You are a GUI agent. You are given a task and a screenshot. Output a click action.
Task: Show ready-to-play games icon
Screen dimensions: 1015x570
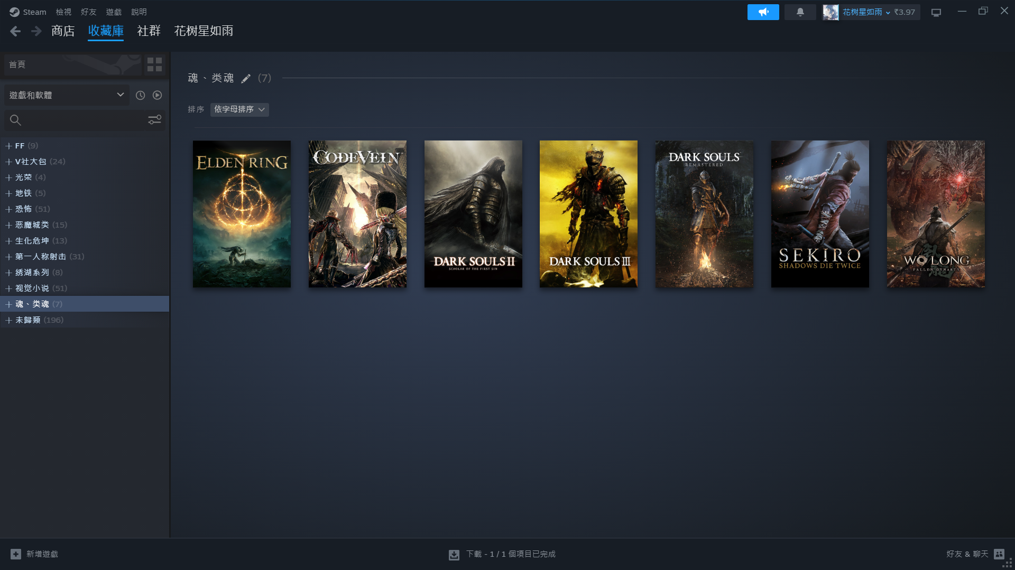tap(157, 95)
